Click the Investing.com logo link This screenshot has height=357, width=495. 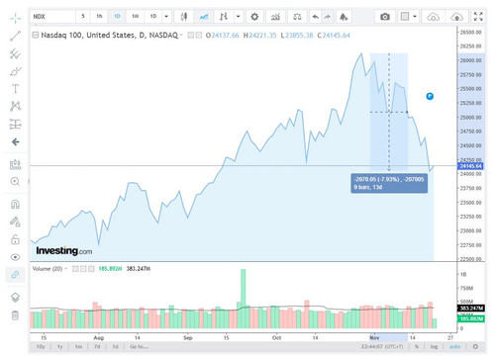coord(64,251)
